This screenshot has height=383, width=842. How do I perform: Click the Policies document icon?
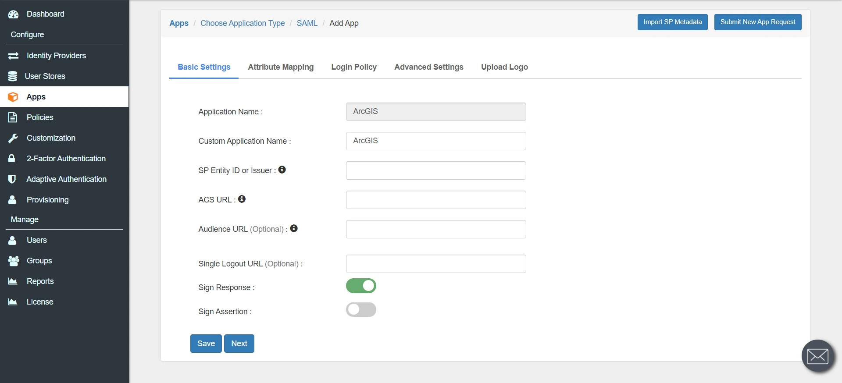(13, 117)
